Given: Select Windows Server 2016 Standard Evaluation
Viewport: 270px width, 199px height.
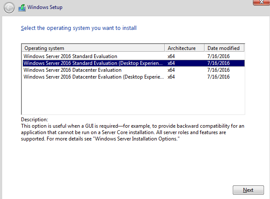Looking at the screenshot, I should tap(134, 56).
